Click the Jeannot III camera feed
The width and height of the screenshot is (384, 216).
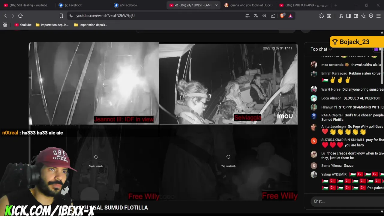tap(94, 83)
